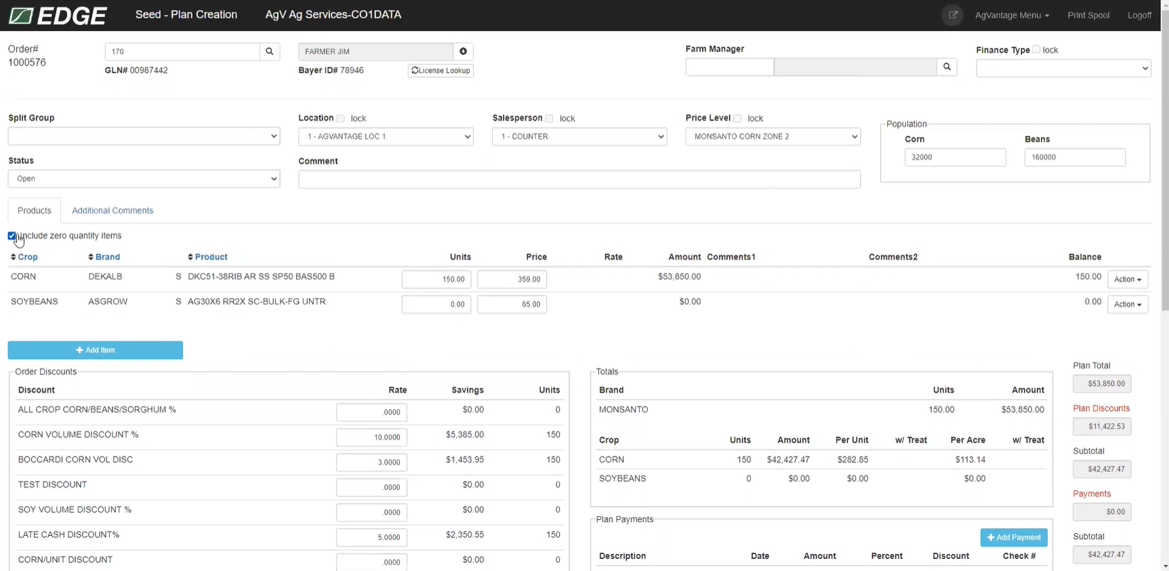1169x571 pixels.
Task: Click CORN VOLUME DISCOUNT % rate field
Action: click(371, 437)
